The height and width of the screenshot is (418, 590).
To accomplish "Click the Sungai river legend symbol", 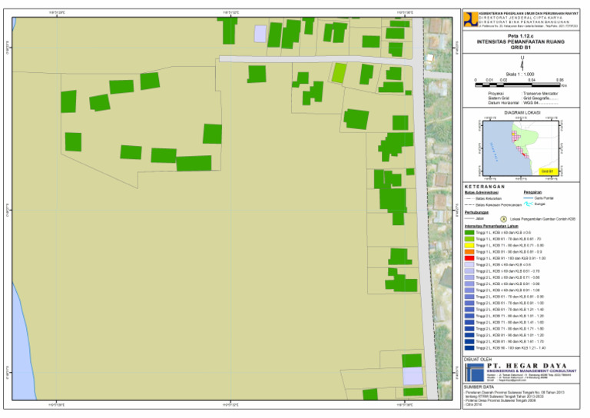I will click(x=528, y=204).
